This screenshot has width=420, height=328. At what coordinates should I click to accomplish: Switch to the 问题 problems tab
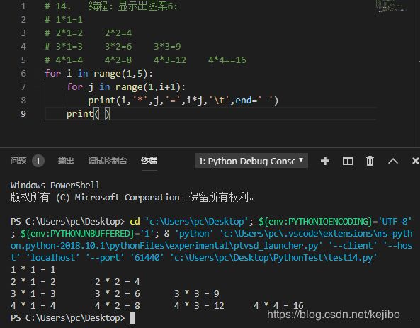18,161
